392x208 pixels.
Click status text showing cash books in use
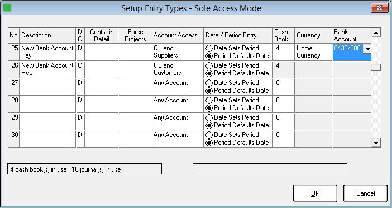(x=84, y=169)
